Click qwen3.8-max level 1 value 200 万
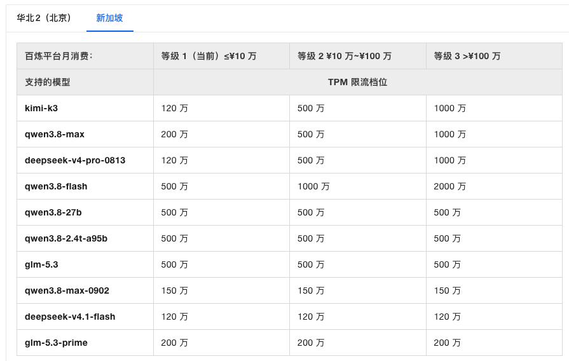 [x=175, y=134]
